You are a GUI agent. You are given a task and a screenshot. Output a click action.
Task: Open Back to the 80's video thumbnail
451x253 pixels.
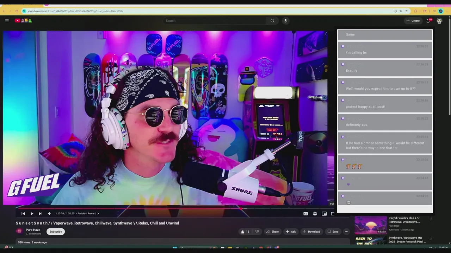tap(370, 240)
